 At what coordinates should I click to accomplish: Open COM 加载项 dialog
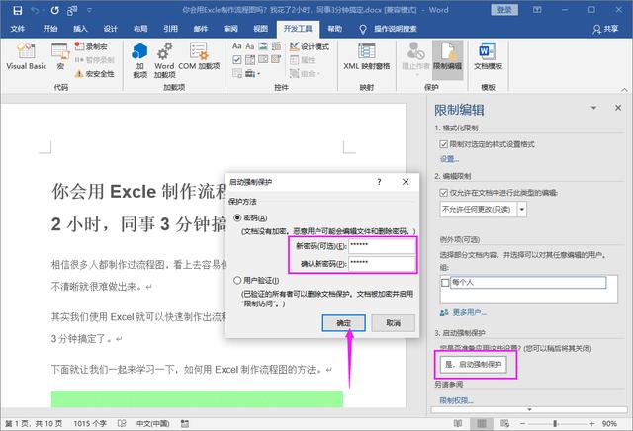pyautogui.click(x=199, y=57)
